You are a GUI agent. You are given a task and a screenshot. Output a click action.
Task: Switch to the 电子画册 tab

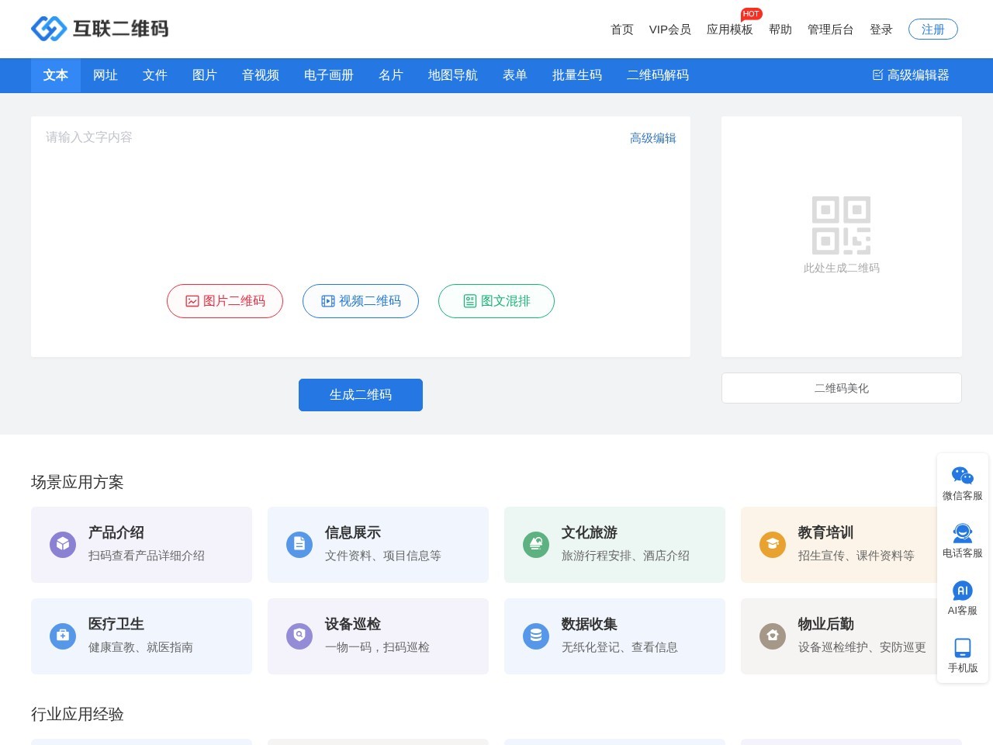(329, 75)
